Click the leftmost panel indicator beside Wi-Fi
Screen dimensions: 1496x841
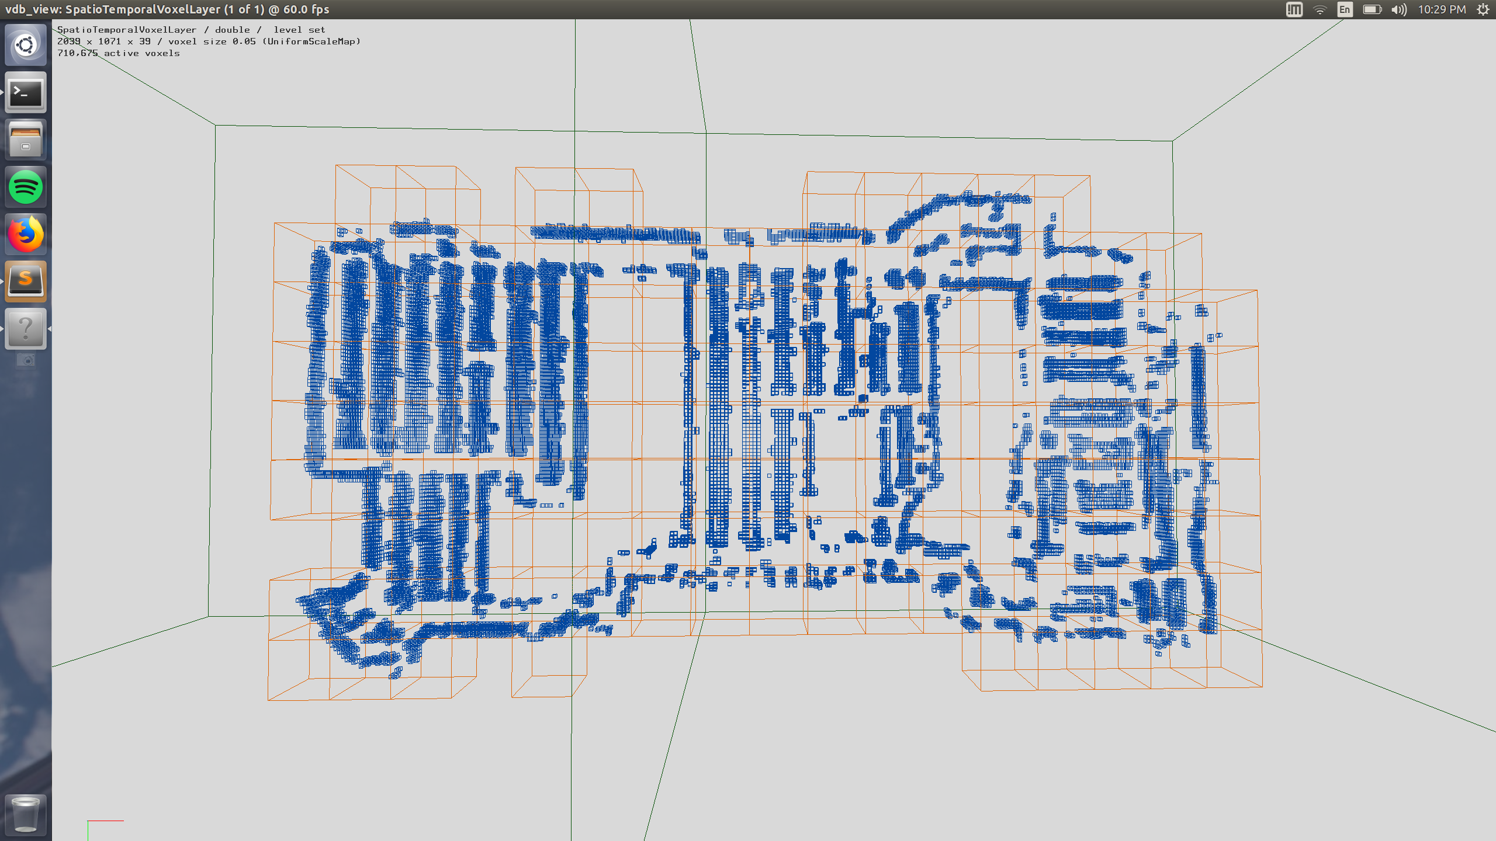tap(1294, 9)
